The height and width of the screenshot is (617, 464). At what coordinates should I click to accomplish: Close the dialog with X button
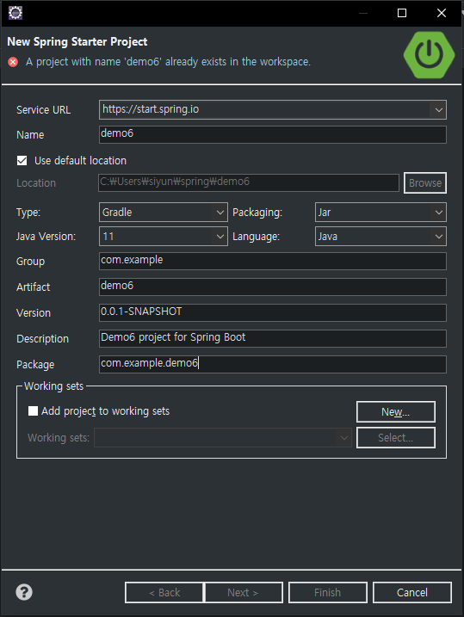pos(442,13)
